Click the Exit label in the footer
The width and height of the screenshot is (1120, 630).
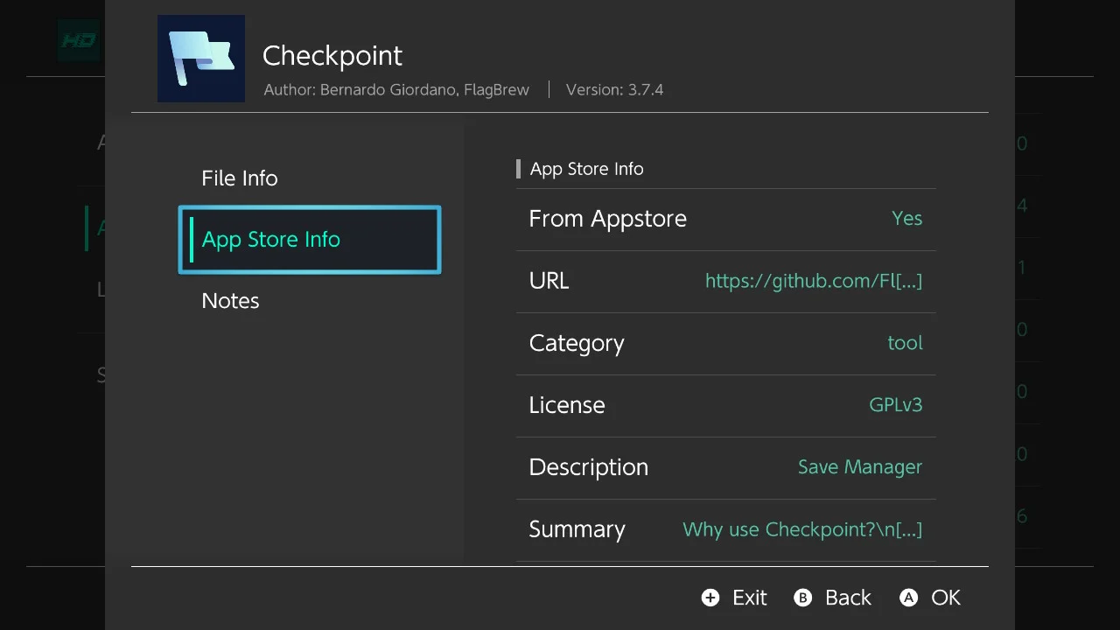pyautogui.click(x=750, y=598)
